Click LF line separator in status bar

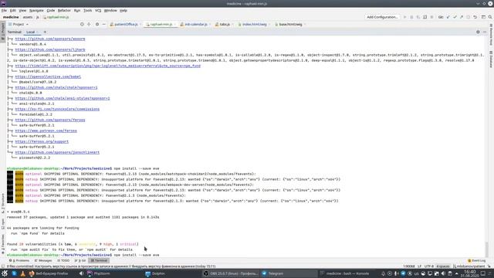tap(419, 266)
